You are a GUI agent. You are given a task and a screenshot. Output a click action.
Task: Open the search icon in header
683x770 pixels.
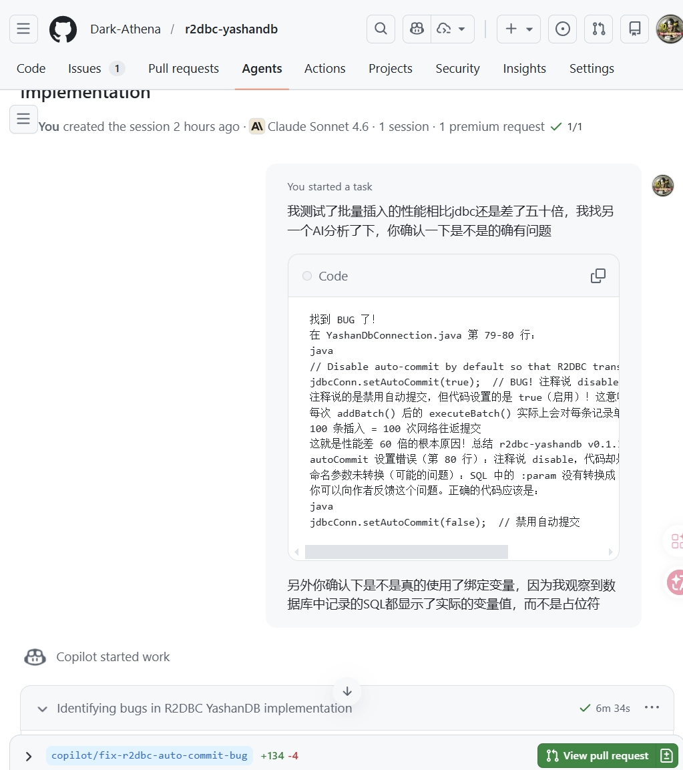click(381, 29)
